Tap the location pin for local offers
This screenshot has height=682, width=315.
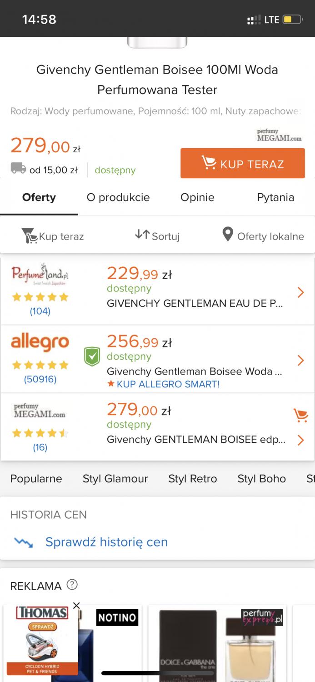pos(227,235)
